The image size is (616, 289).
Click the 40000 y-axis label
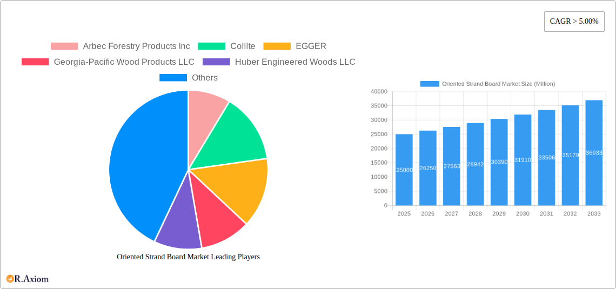[x=379, y=91]
